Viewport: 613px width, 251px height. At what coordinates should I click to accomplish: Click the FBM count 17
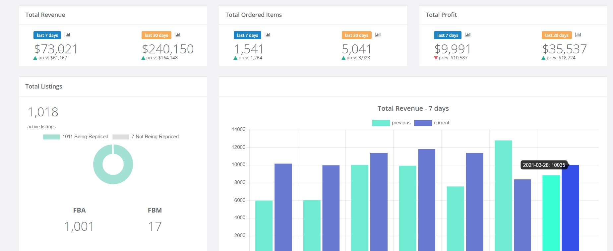tap(155, 226)
